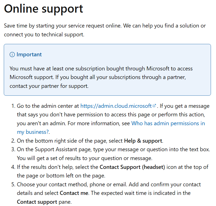Click the 'Important' alert title

tap(29, 55)
